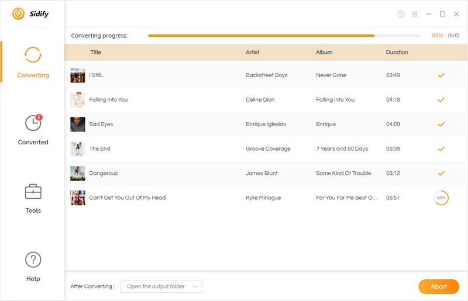Image resolution: width=468 pixels, height=301 pixels.
Task: Click the Sidify logo icon
Action: click(x=18, y=13)
